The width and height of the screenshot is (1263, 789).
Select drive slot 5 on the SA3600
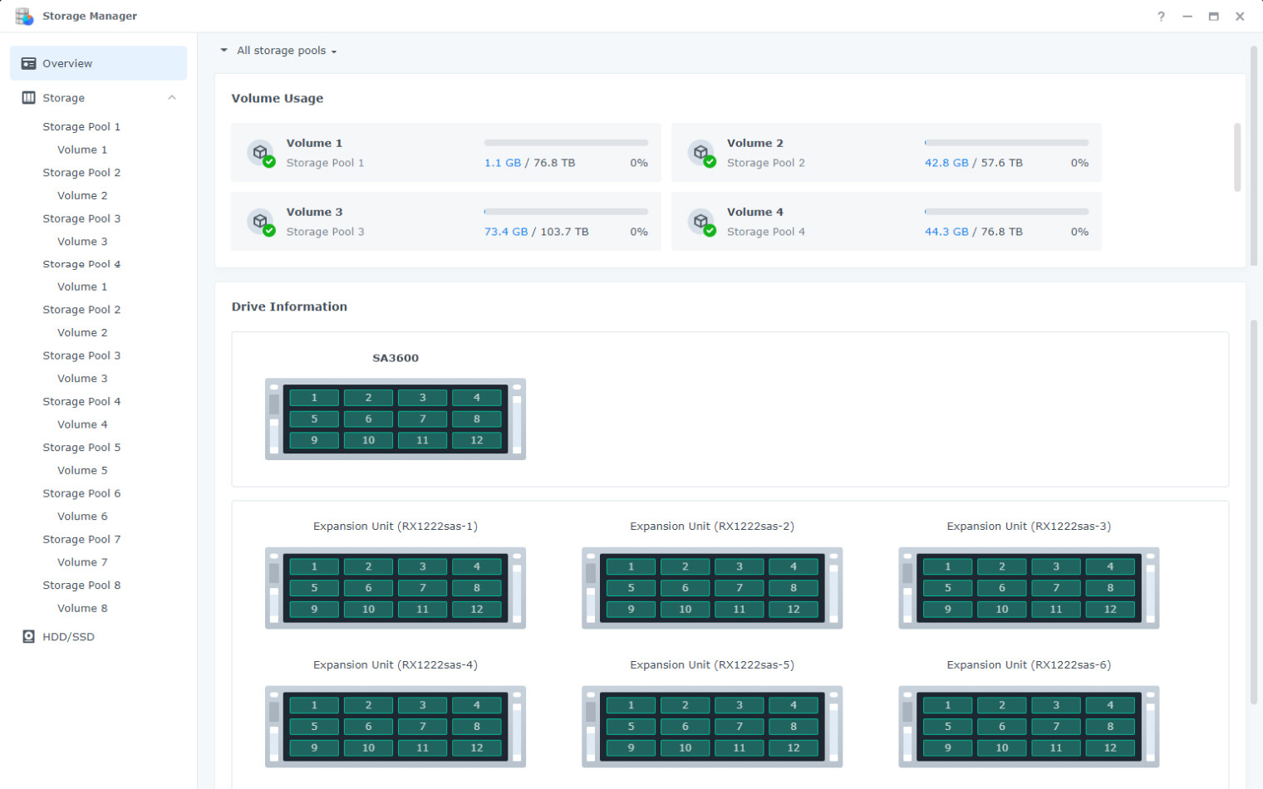coord(313,419)
